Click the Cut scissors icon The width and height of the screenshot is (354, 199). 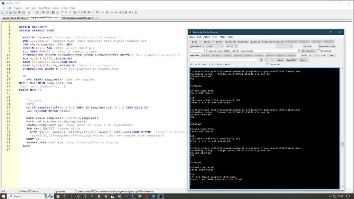29,12
